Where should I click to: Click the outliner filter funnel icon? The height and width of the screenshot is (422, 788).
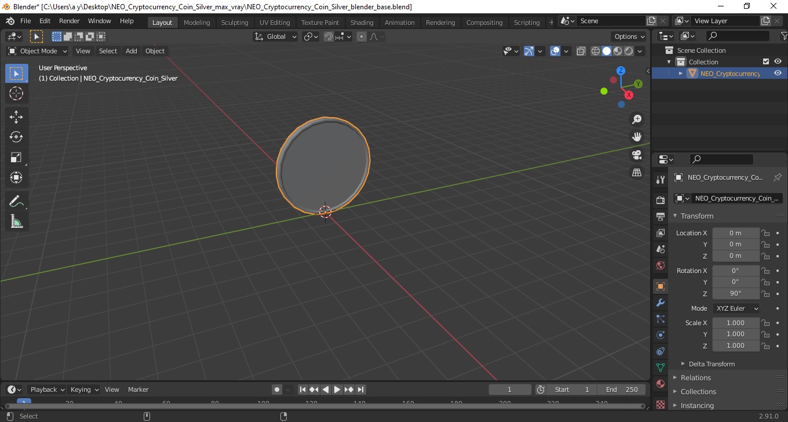tap(783, 36)
